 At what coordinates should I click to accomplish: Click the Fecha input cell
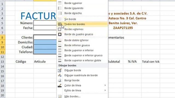[x=45, y=28]
